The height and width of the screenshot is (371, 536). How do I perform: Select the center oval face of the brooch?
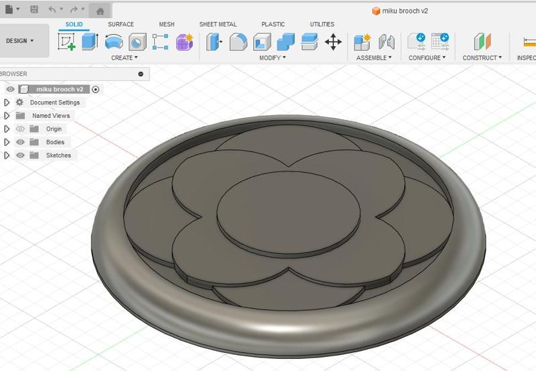(x=288, y=212)
